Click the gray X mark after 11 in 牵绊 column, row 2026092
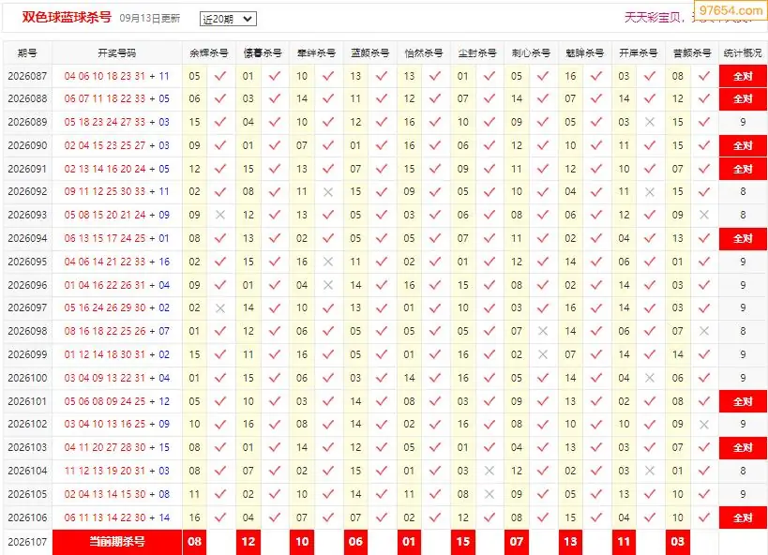 (x=328, y=192)
